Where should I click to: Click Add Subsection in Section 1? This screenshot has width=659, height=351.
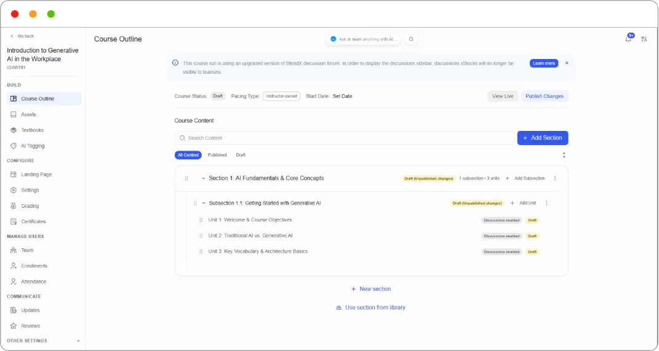coord(525,178)
